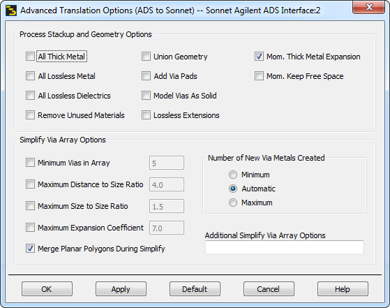This screenshot has height=308, width=390.
Task: Toggle All Lossless Dielectrics checkbox
Action: pyautogui.click(x=30, y=96)
